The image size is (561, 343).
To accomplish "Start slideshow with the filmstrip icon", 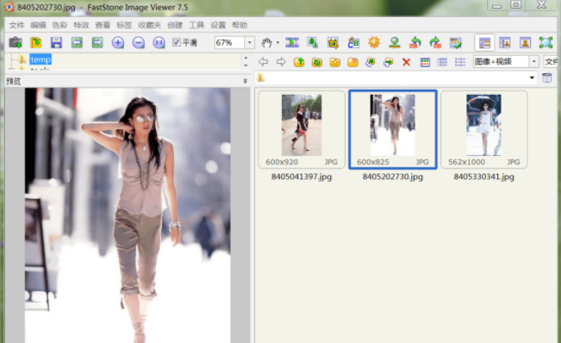I will coord(292,42).
